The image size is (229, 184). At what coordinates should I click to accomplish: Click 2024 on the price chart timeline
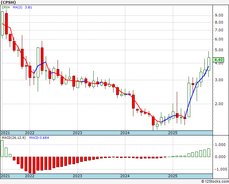(125, 133)
